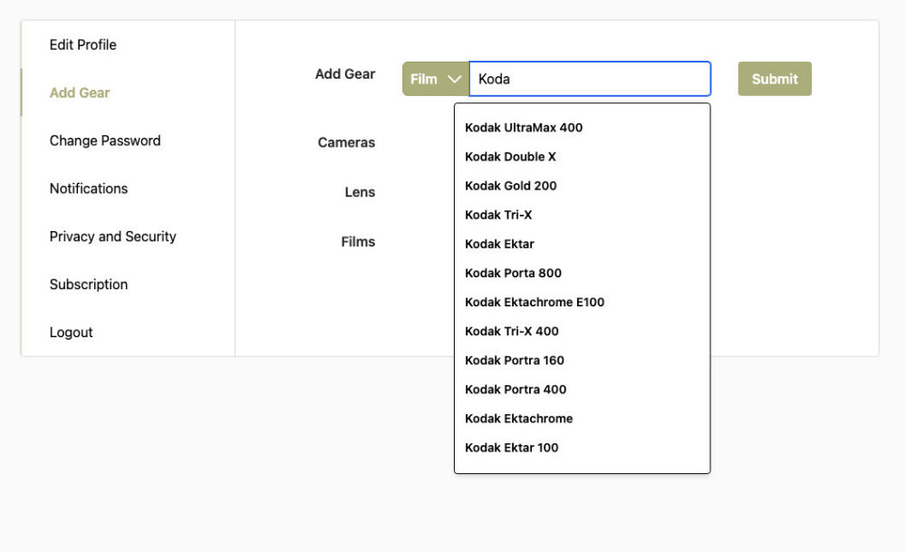Open Notifications settings

pos(89,189)
